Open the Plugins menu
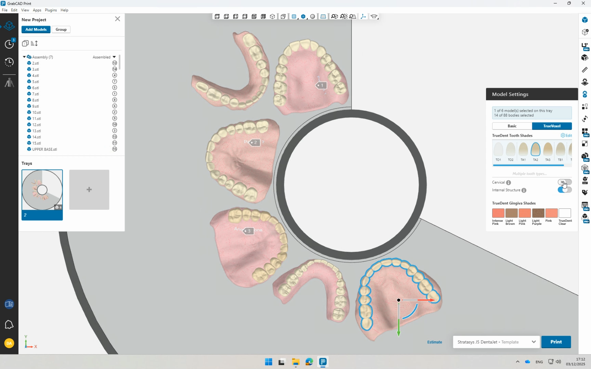 tap(51, 10)
